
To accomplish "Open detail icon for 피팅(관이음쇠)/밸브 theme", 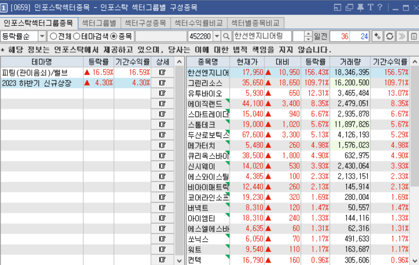I will pyautogui.click(x=163, y=72).
